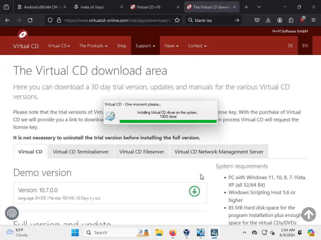The height and width of the screenshot is (240, 321).
Task: Open the clock showing 1:54 AM
Action: pos(287,232)
